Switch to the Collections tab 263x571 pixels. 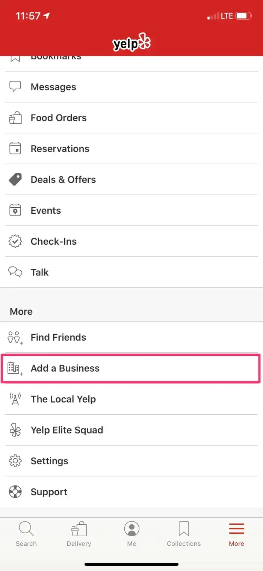pos(184,533)
